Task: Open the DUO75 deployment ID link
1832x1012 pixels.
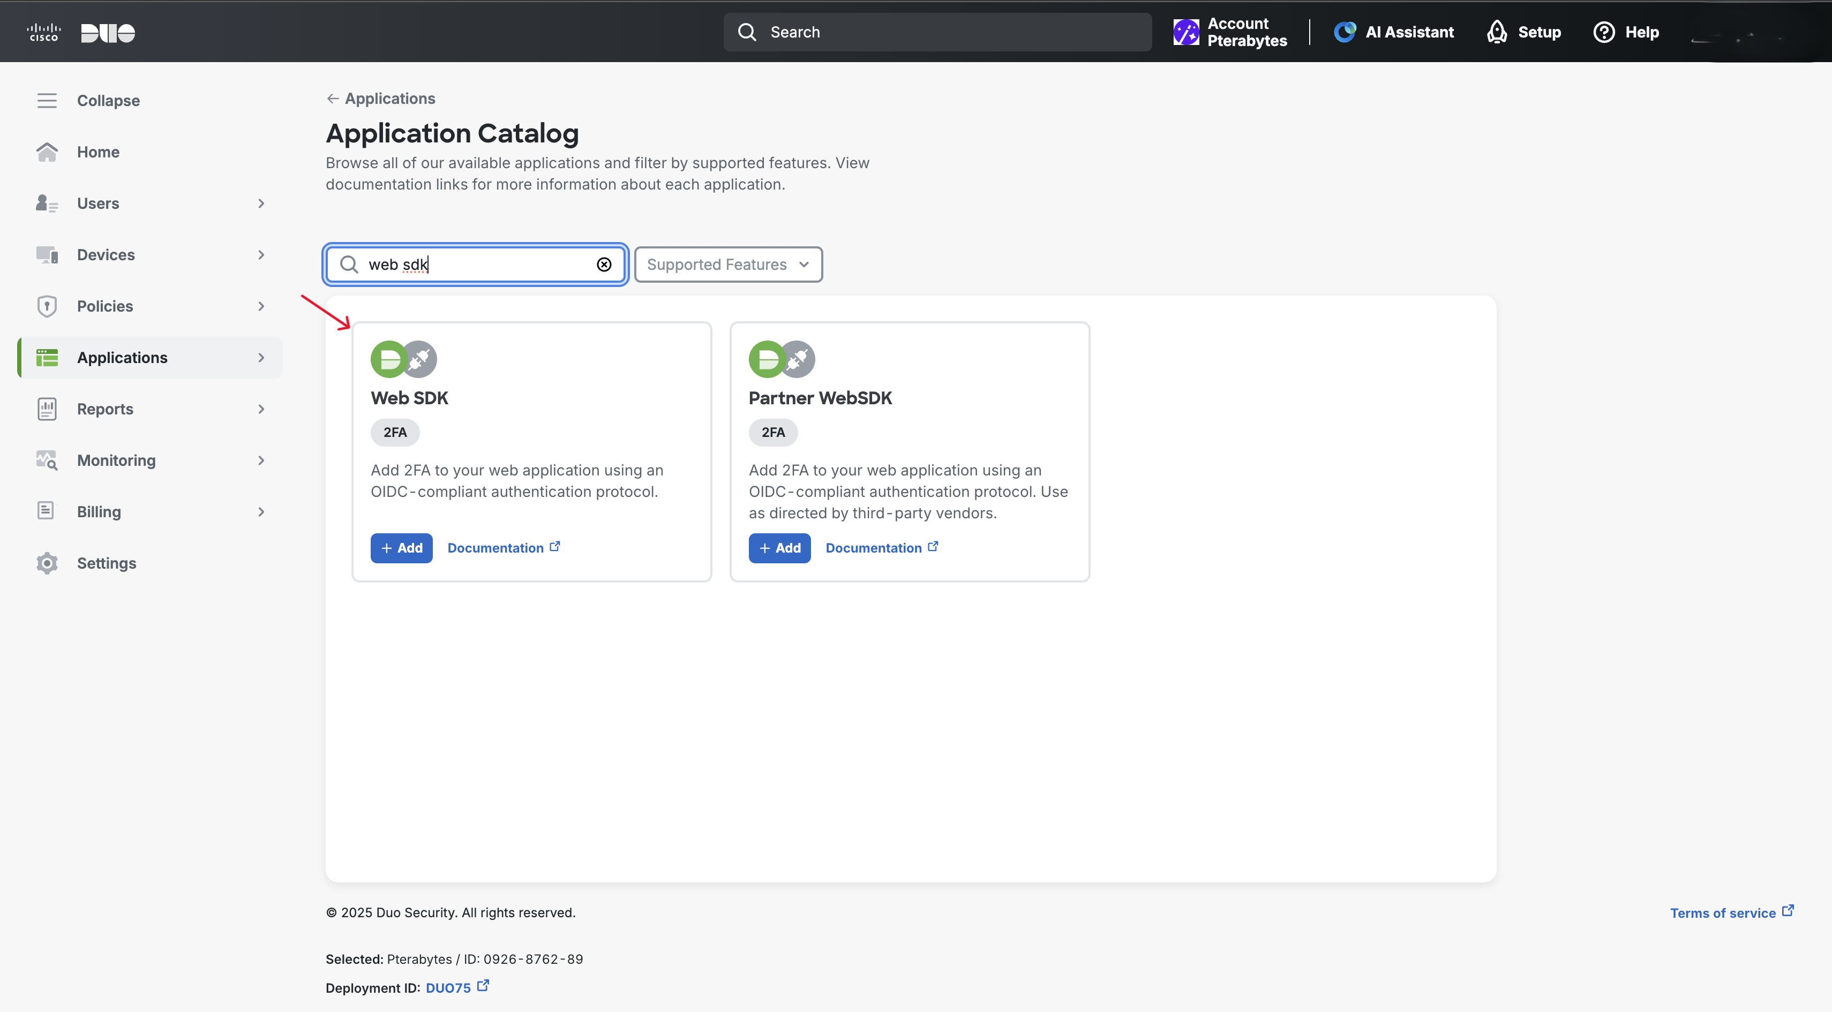Action: click(448, 987)
